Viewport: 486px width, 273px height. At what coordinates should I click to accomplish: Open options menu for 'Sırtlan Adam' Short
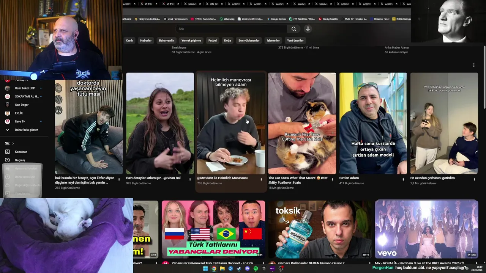403,180
